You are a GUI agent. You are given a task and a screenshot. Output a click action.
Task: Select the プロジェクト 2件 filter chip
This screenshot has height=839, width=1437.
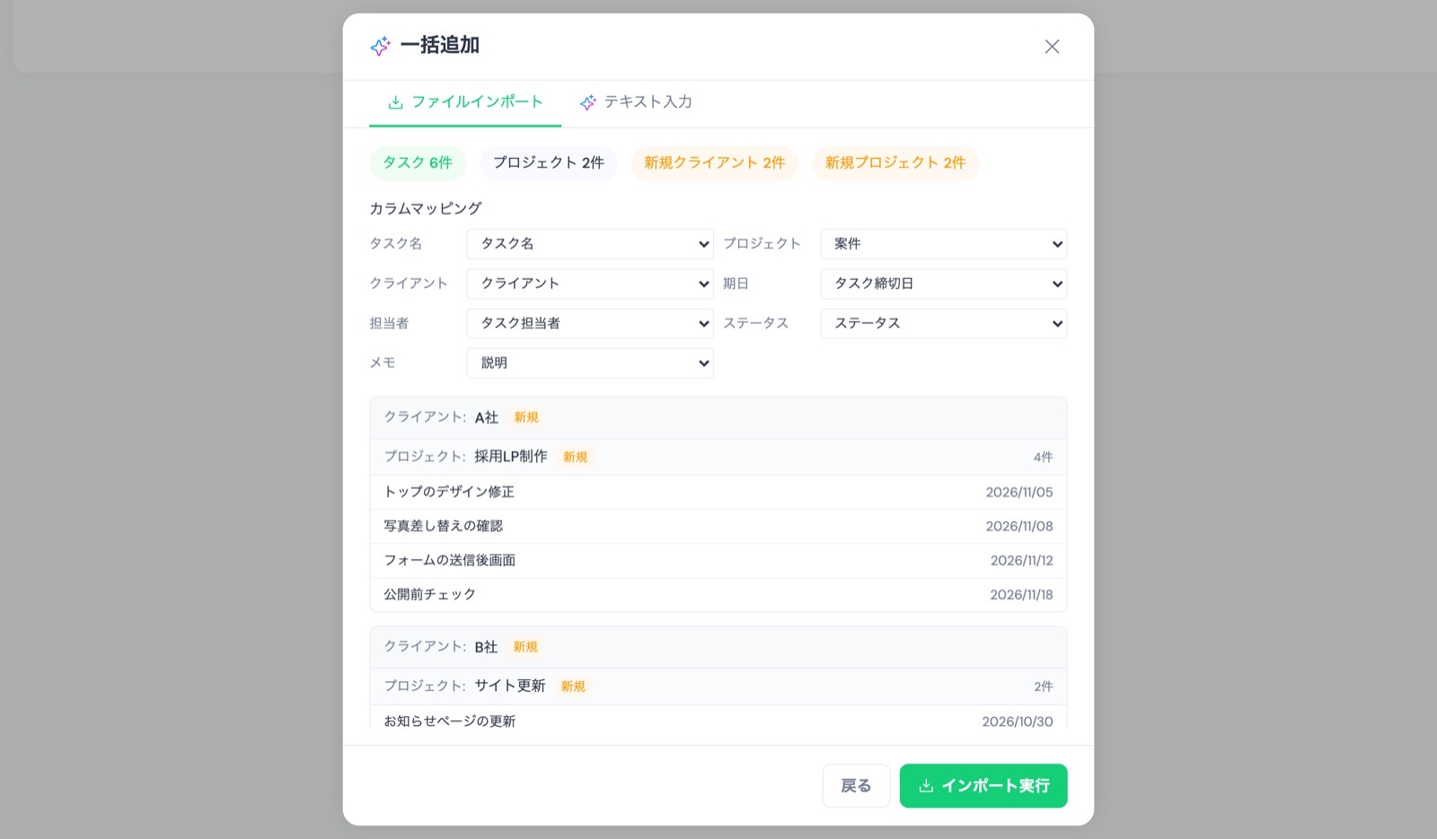[549, 162]
